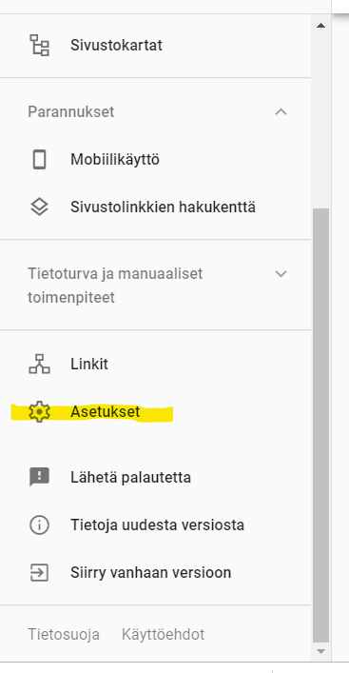Open the Käyttöehdot link

(163, 634)
